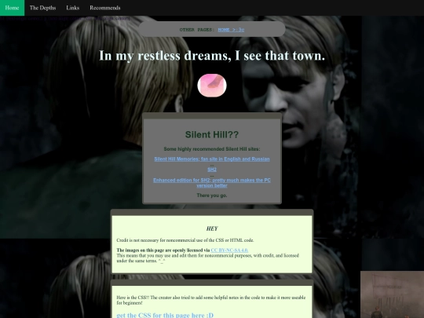Screen dimensions: 424x318
Task: Click the pink round avatar image
Action: pyautogui.click(x=212, y=86)
